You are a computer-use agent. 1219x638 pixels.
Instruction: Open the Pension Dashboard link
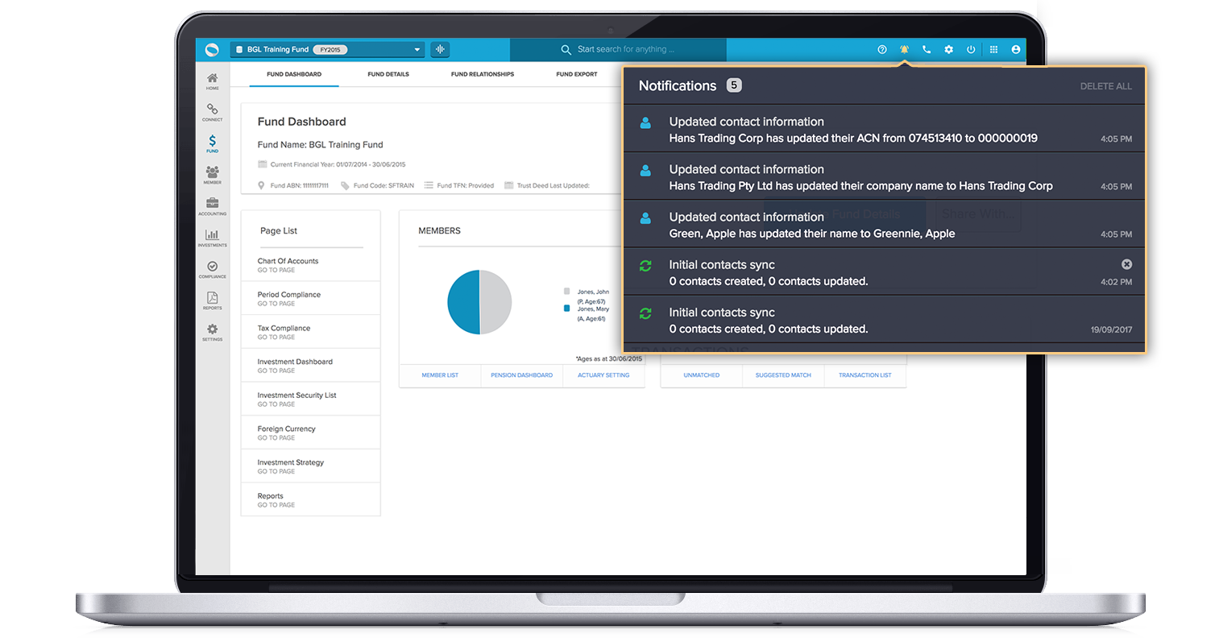521,375
